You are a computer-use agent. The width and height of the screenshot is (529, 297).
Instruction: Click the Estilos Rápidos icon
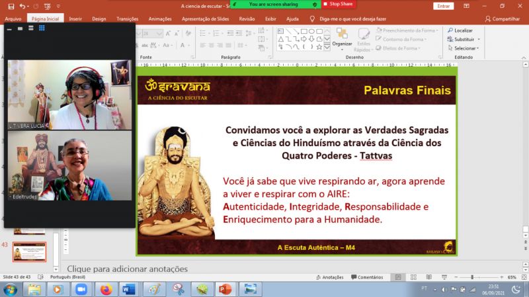click(364, 40)
